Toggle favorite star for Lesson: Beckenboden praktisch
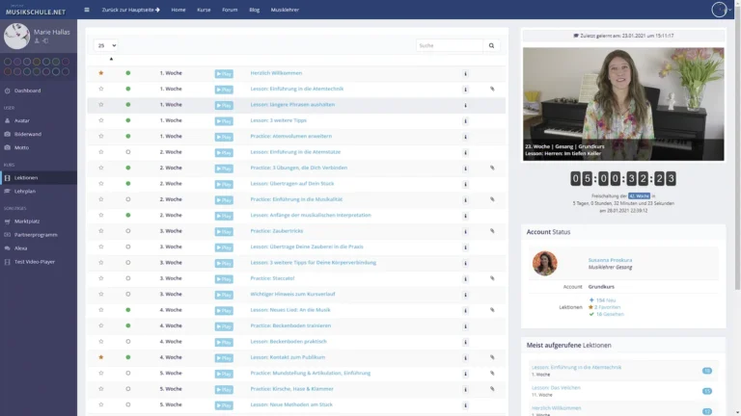This screenshot has height=416, width=741. click(x=101, y=342)
